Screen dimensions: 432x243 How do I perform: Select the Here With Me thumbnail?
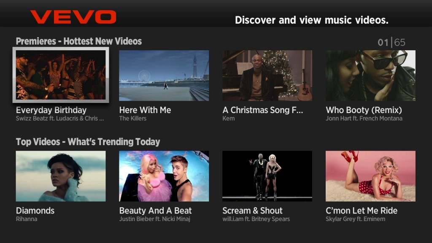click(x=164, y=76)
